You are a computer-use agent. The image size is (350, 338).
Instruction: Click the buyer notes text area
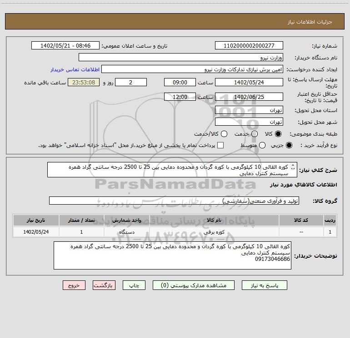[172, 255]
